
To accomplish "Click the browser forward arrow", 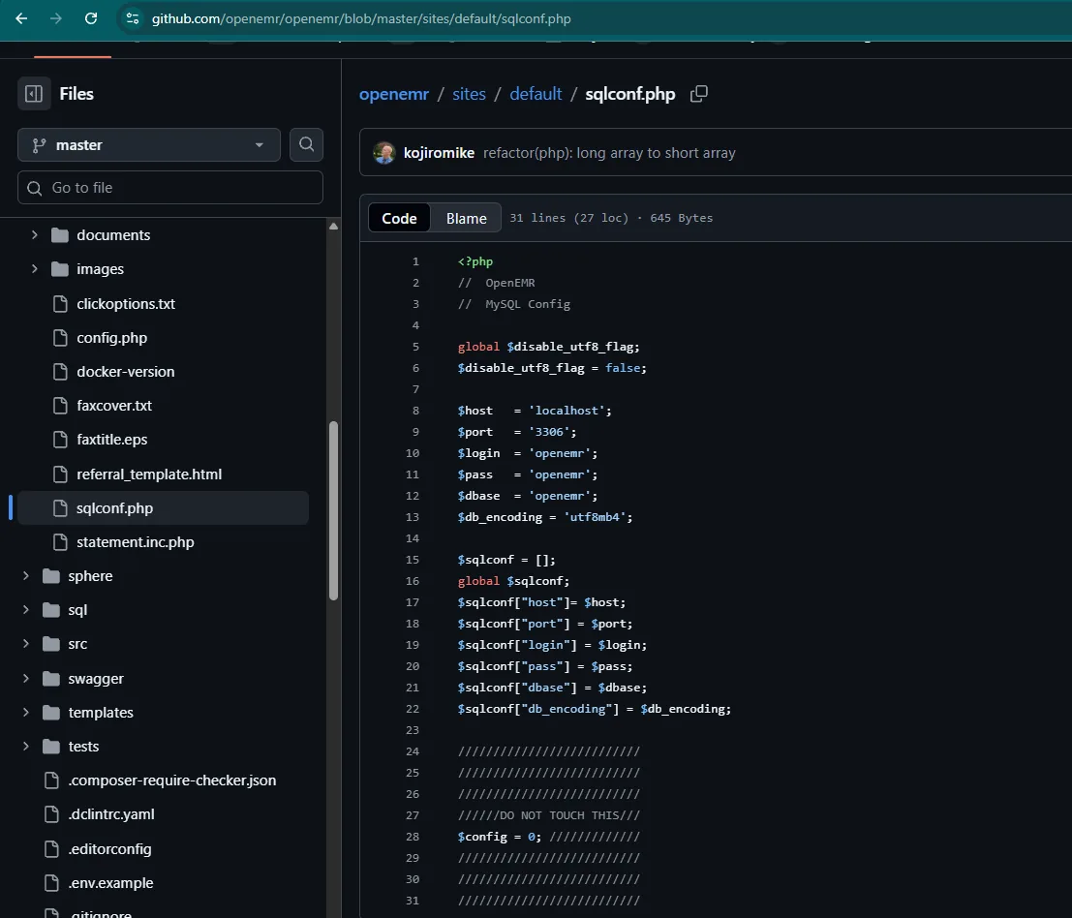I will [56, 18].
